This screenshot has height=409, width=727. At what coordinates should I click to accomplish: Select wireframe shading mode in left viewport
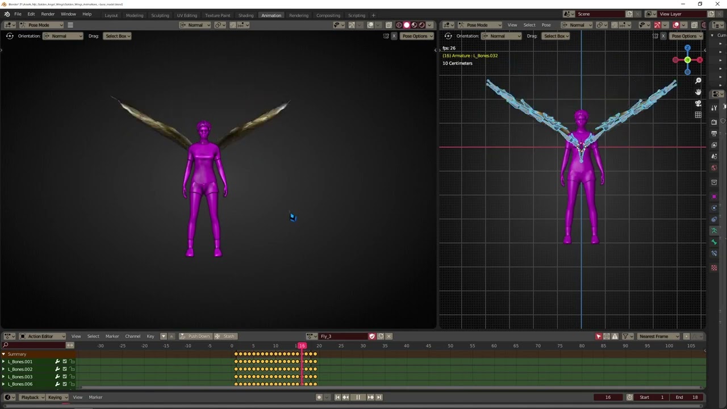click(399, 25)
